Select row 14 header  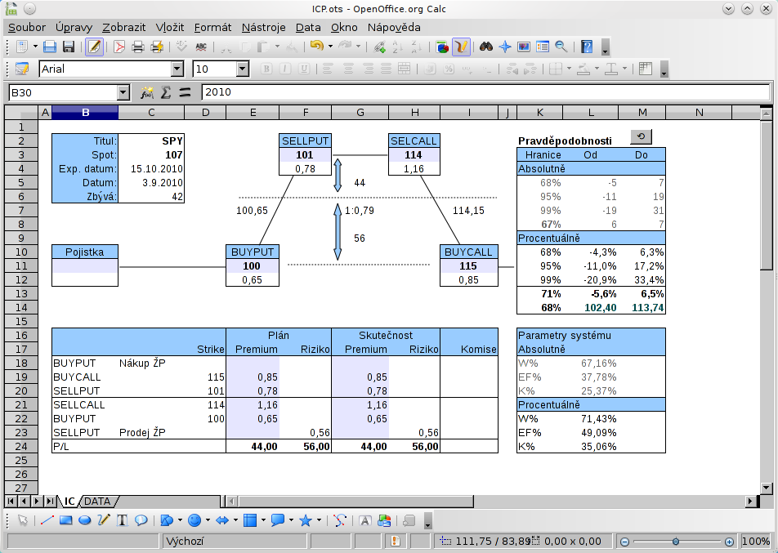click(21, 307)
